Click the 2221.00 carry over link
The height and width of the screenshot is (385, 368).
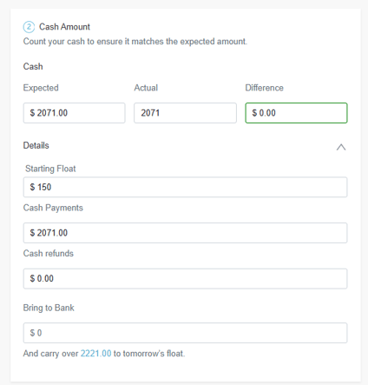pyautogui.click(x=95, y=354)
